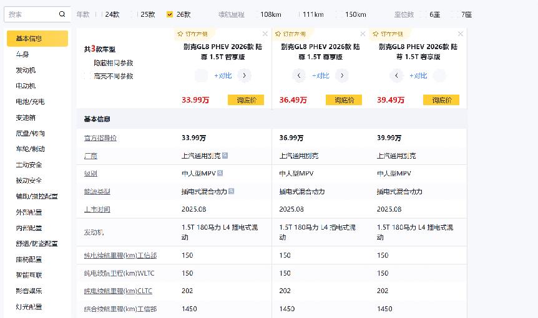Remove the 智享版 model from comparison
Image resolution: width=538 pixels, height=318 pixels.
click(x=265, y=34)
